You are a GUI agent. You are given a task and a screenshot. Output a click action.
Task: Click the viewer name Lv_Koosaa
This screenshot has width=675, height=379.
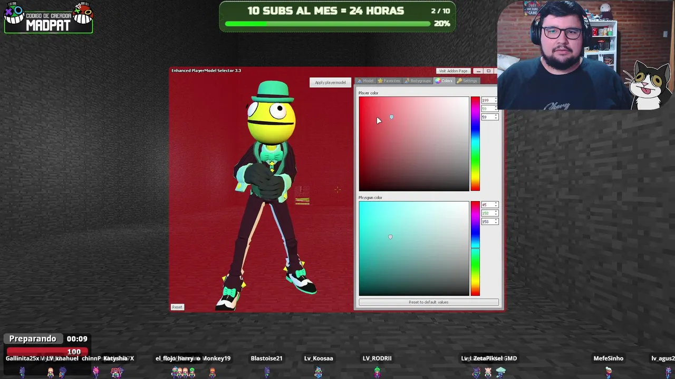319,358
